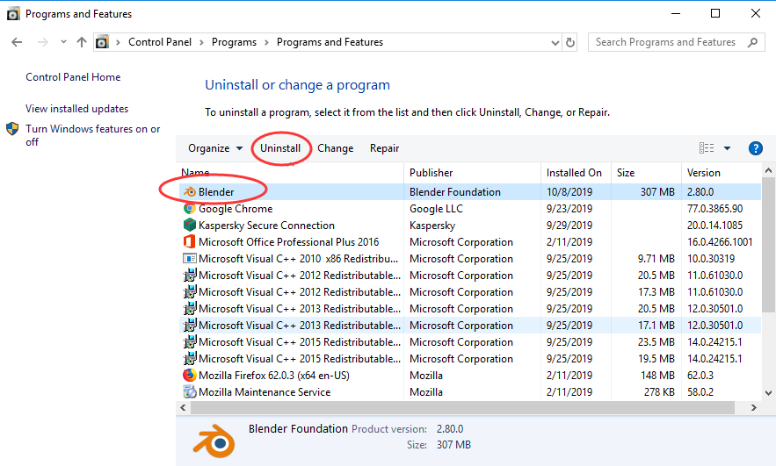
Task: Go back with the Back arrow
Action: coord(17,42)
